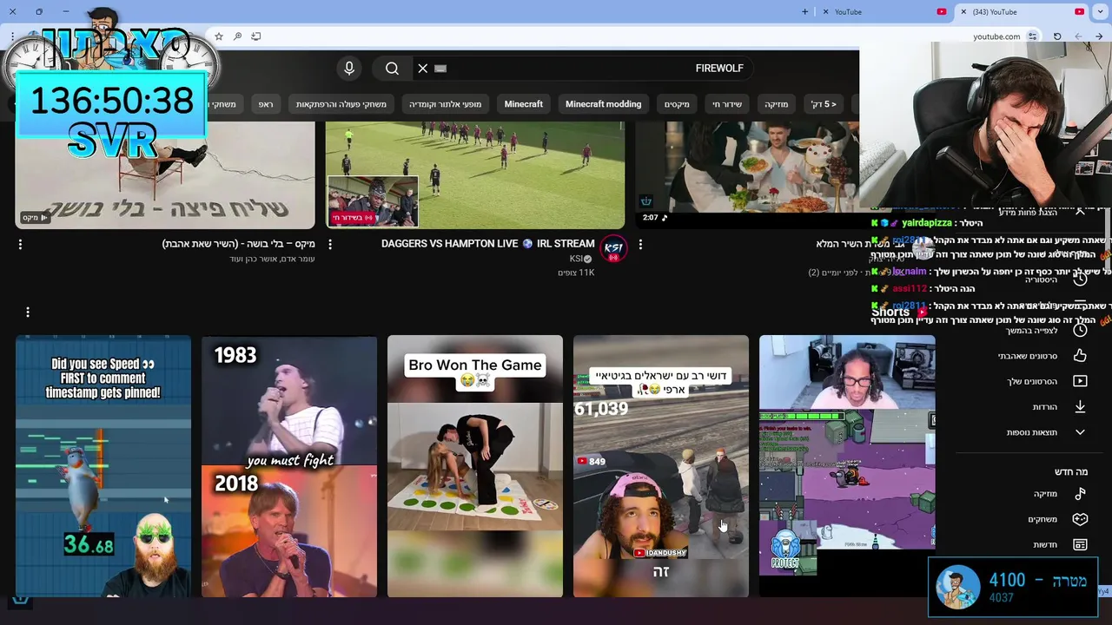Viewport: 1112px width, 625px height.
Task: Select the Minecraft filter chip
Action: (524, 104)
